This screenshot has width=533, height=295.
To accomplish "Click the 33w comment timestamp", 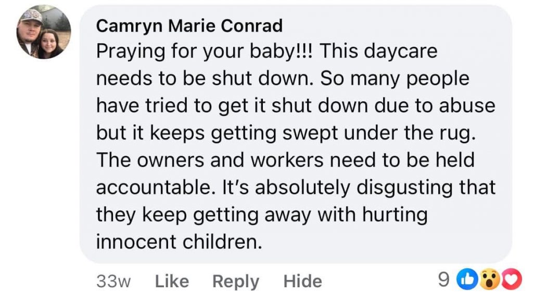I will coord(113,281).
